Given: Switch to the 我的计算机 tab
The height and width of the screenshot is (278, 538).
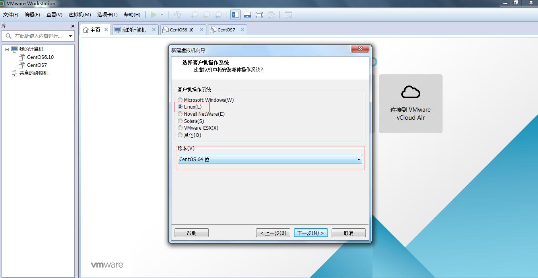Looking at the screenshot, I should click(x=134, y=30).
